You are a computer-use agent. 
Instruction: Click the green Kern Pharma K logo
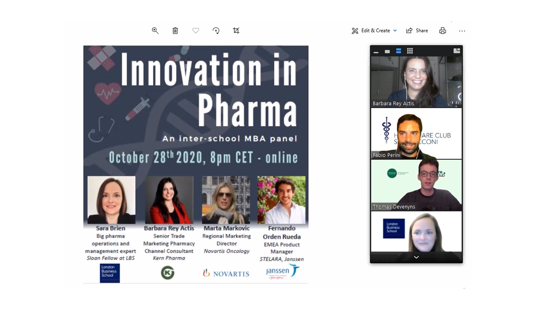168,273
